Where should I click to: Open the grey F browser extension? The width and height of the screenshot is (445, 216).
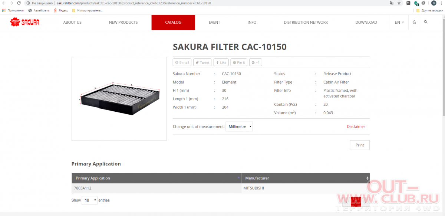tap(423, 3)
